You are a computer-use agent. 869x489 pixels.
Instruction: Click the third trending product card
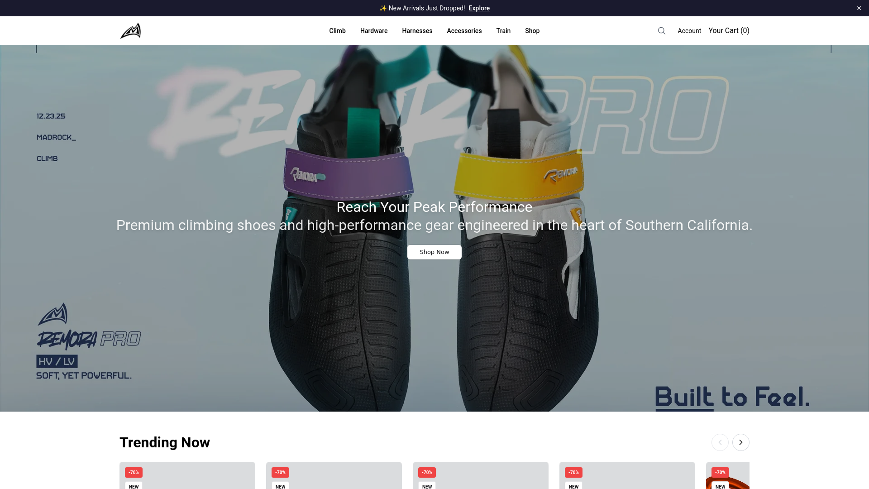coord(481,475)
